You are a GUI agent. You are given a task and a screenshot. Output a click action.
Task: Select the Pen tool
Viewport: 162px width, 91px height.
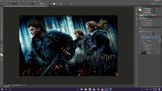click(x=2, y=40)
